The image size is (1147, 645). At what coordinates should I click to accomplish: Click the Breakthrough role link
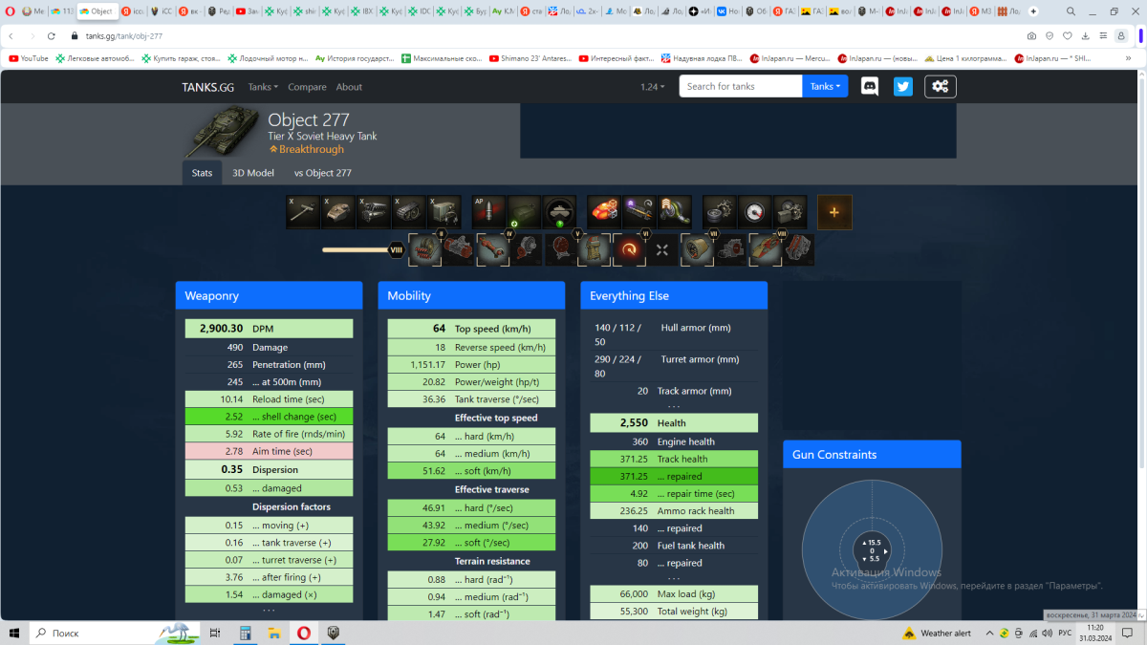point(307,149)
